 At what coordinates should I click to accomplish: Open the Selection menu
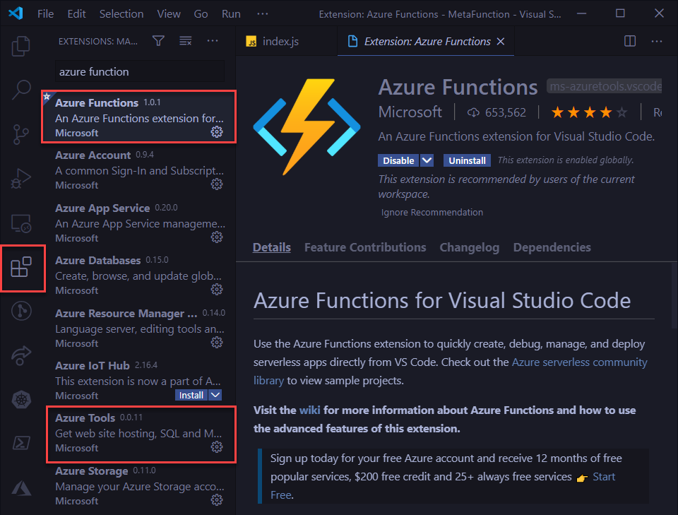click(x=121, y=14)
